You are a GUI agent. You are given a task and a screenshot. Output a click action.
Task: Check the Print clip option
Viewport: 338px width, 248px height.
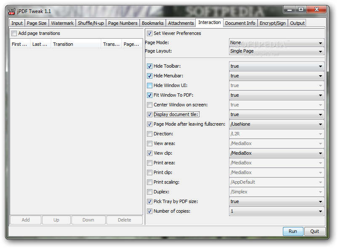point(149,173)
